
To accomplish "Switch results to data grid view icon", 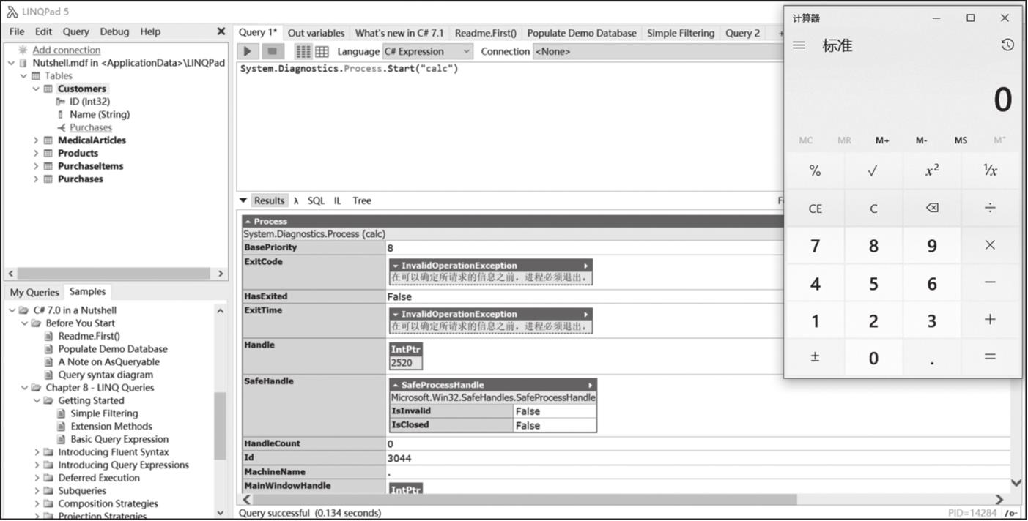I will coord(321,51).
